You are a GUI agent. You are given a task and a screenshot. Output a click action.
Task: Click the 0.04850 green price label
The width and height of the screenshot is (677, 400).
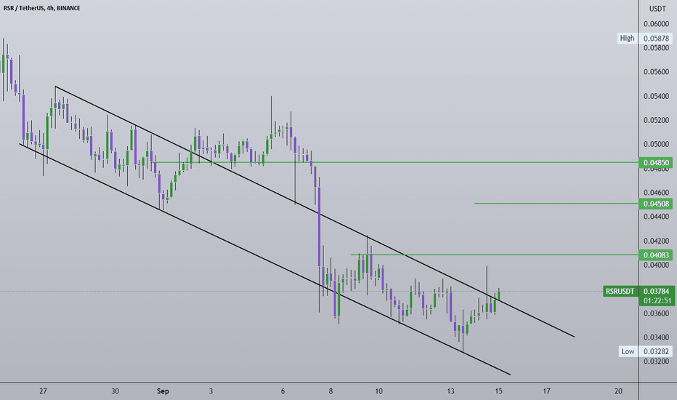(x=655, y=163)
